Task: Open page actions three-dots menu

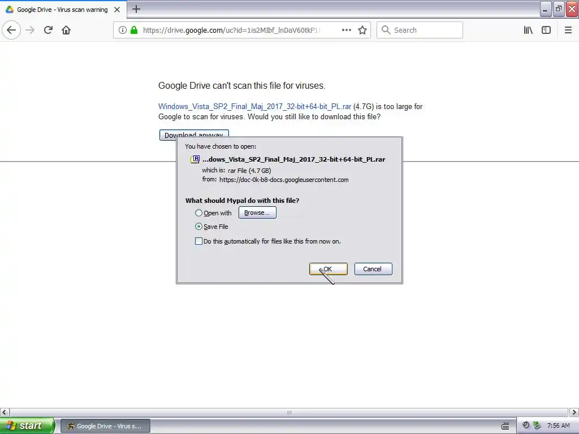Action: click(x=347, y=30)
